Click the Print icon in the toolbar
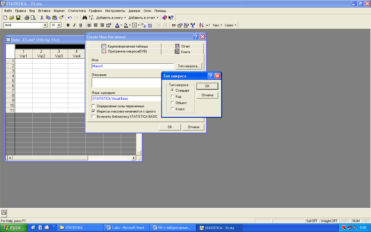The height and width of the screenshot is (232, 371). (x=27, y=18)
